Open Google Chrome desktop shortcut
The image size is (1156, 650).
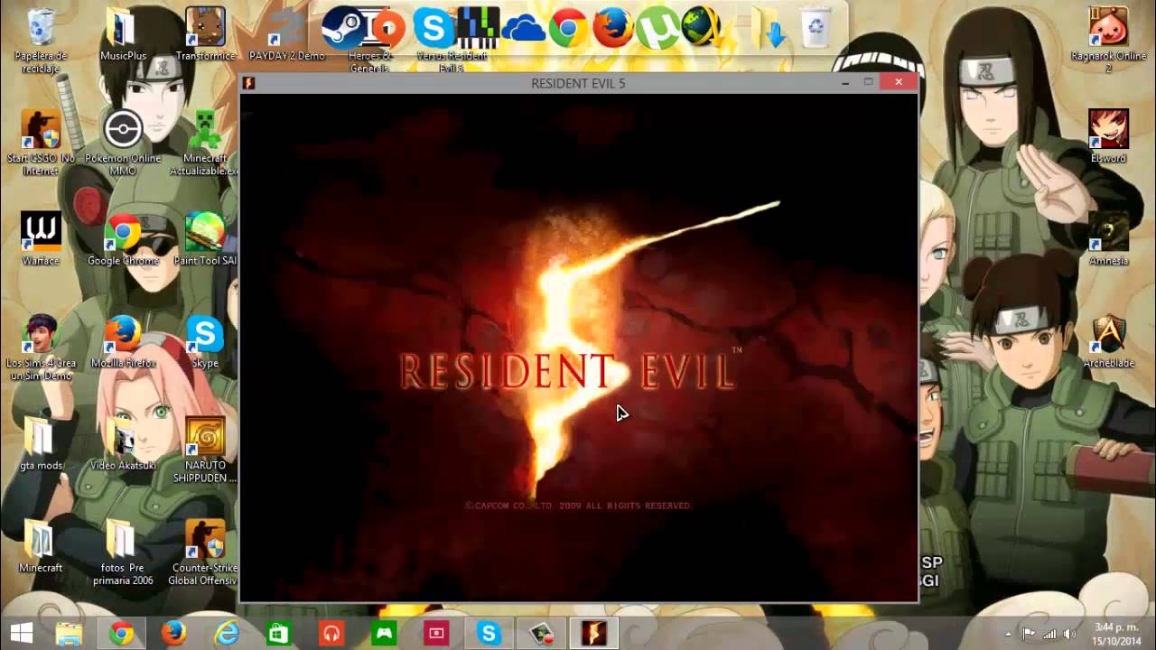click(123, 239)
